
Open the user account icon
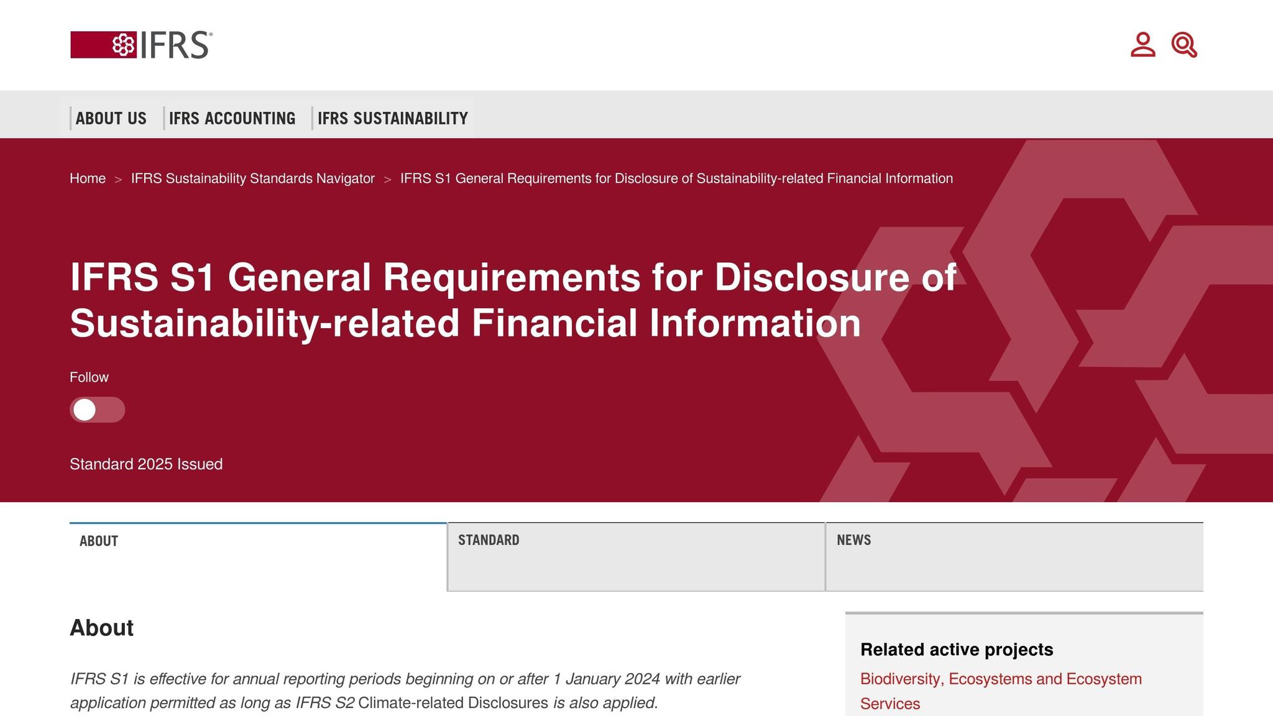pos(1141,44)
